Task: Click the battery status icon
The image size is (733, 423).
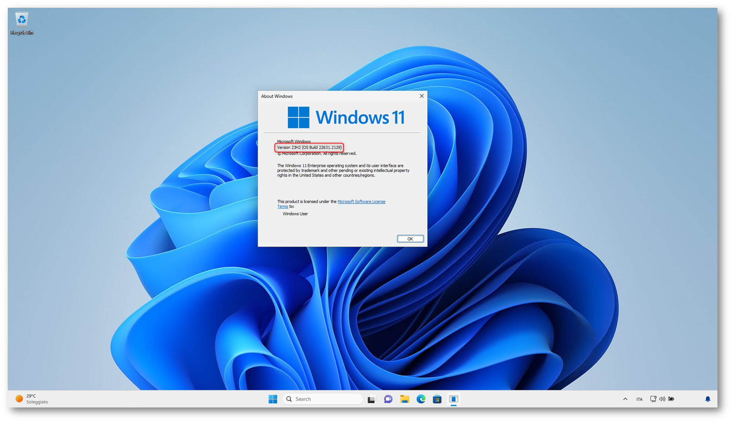Action: (671, 399)
